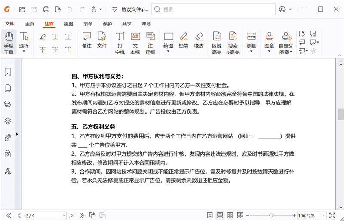
Task: Switch to the 注释 tab
Action: 49,24
